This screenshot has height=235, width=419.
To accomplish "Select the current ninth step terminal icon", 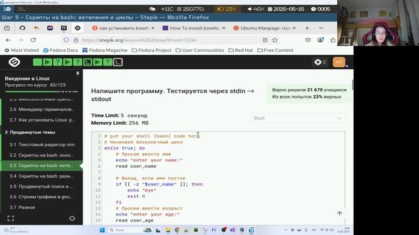I will (x=118, y=62).
